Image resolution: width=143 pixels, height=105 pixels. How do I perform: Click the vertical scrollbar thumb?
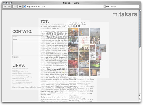point(140,29)
